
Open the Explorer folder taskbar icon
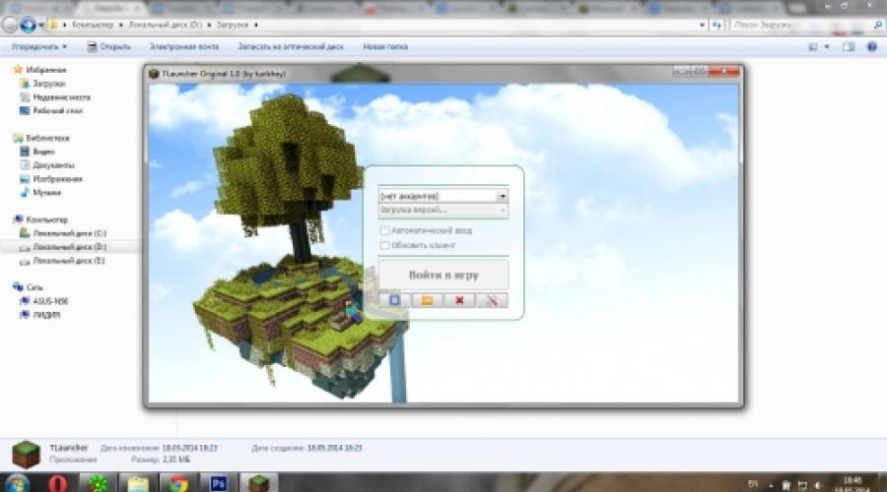138,483
